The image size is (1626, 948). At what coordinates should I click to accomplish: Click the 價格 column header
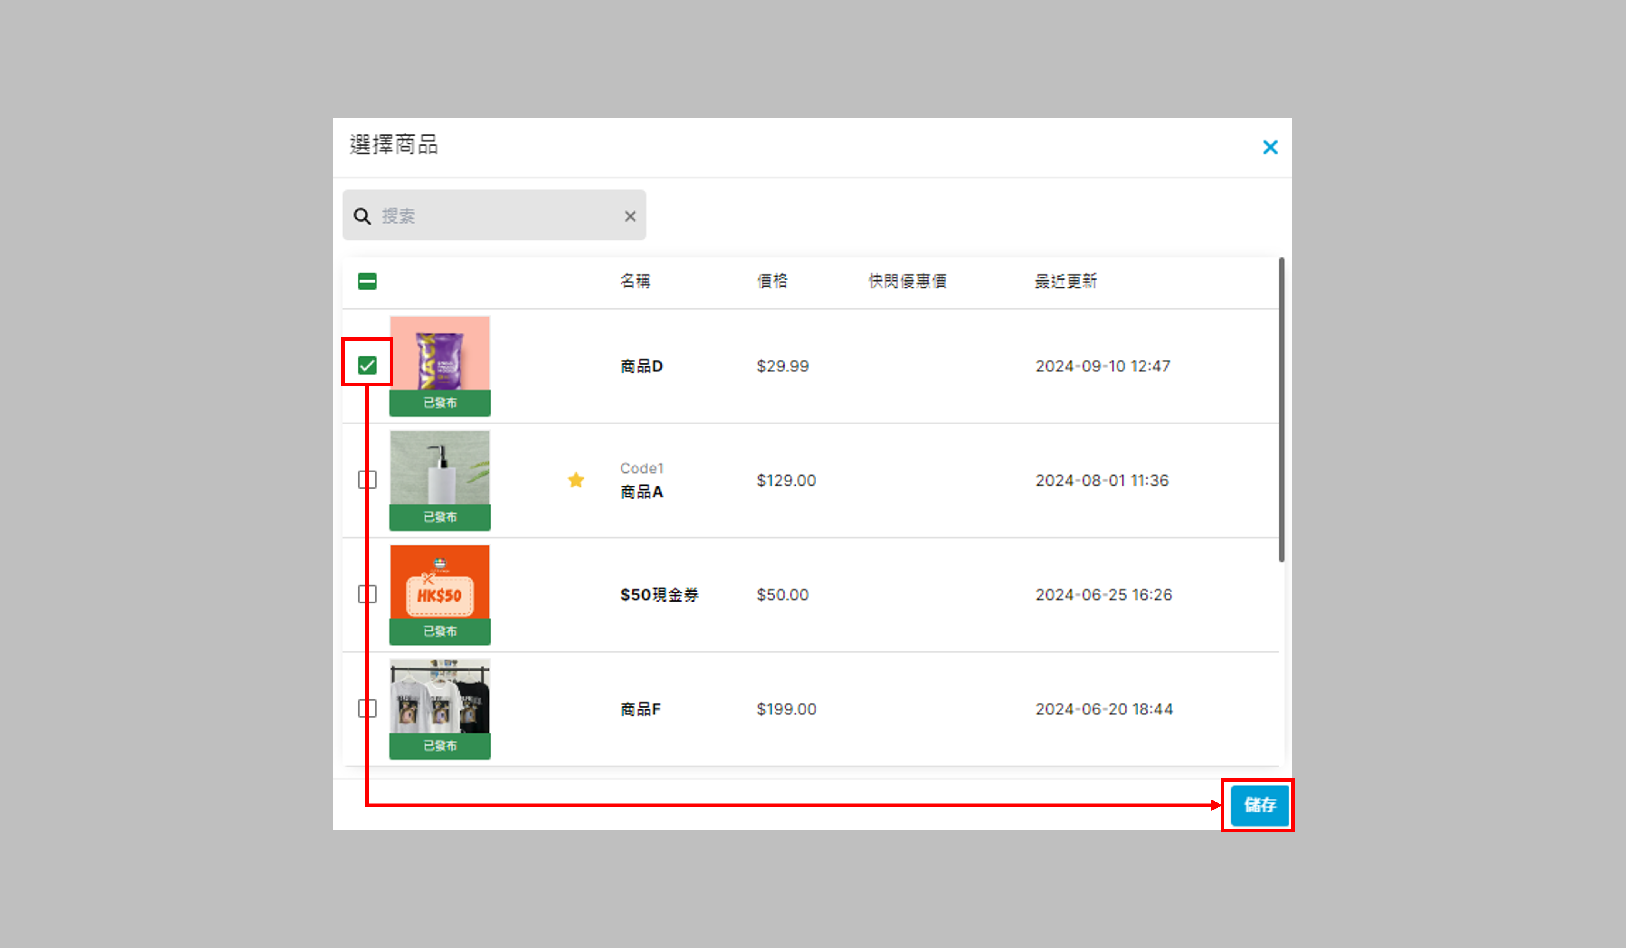click(x=772, y=281)
